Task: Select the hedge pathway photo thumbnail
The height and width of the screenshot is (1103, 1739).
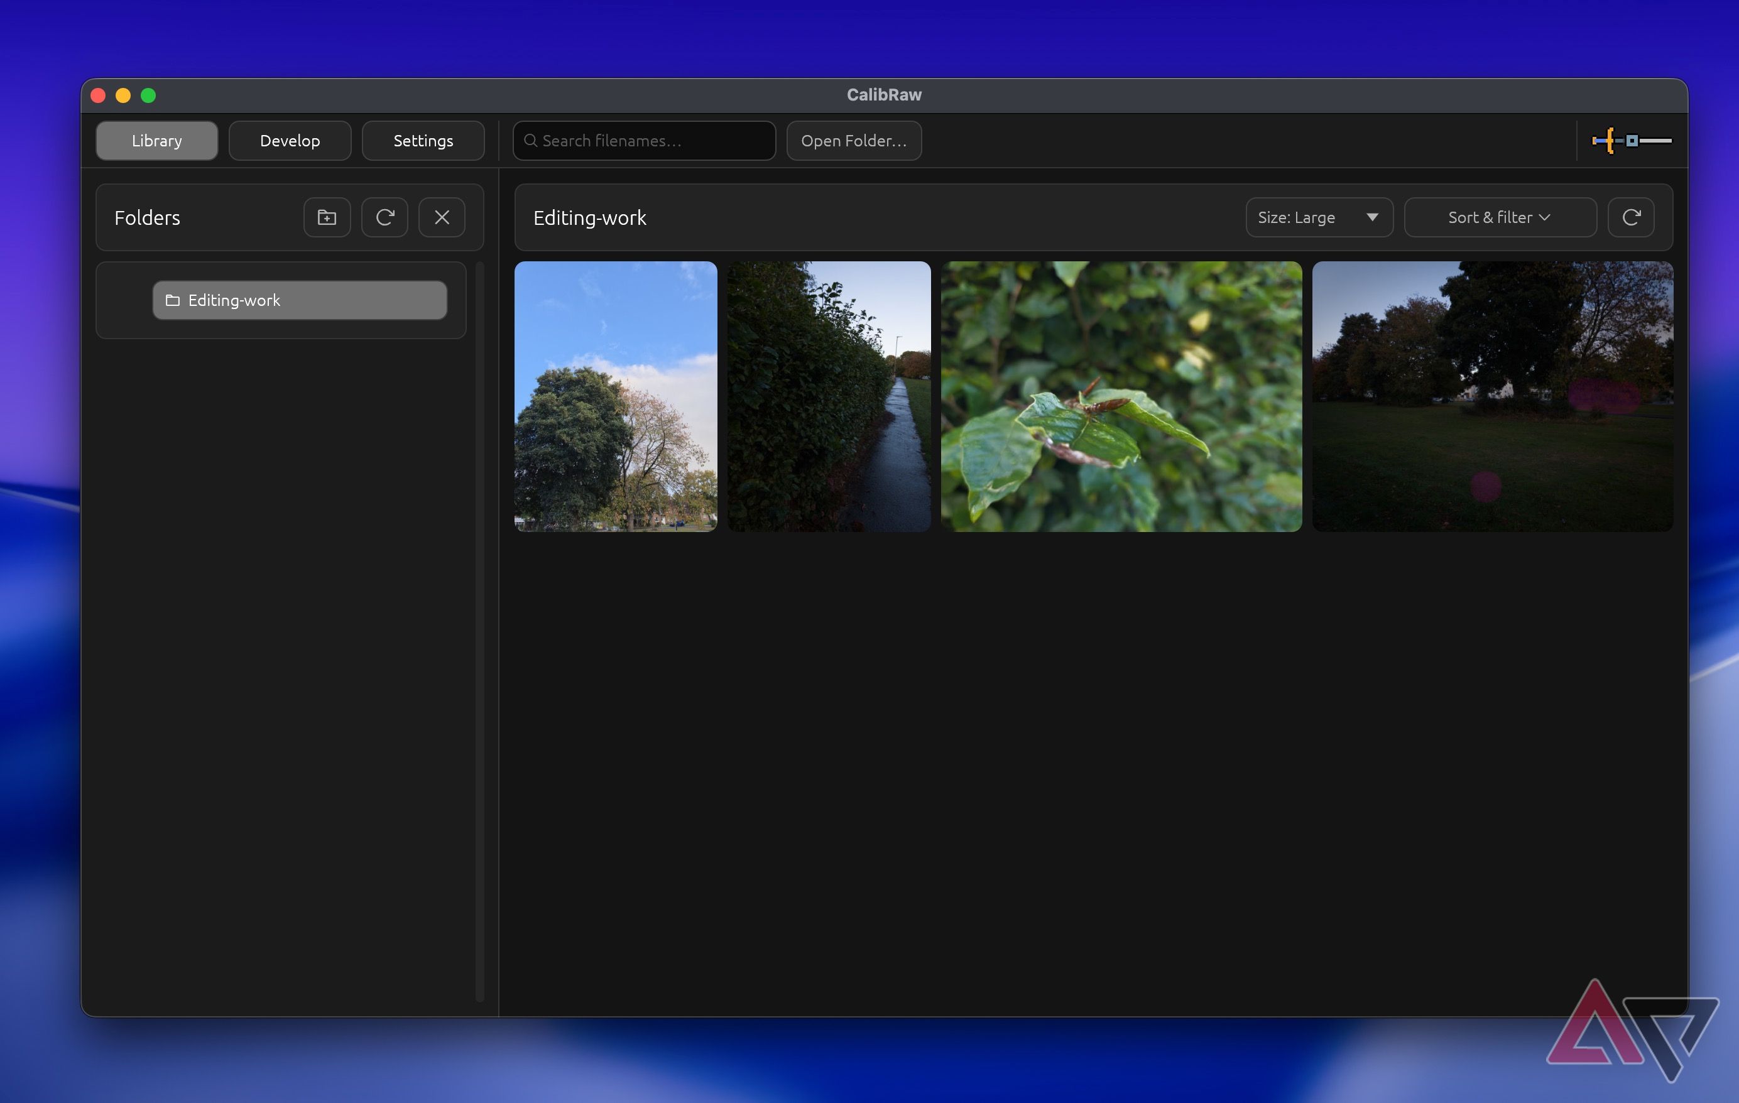Action: [829, 396]
